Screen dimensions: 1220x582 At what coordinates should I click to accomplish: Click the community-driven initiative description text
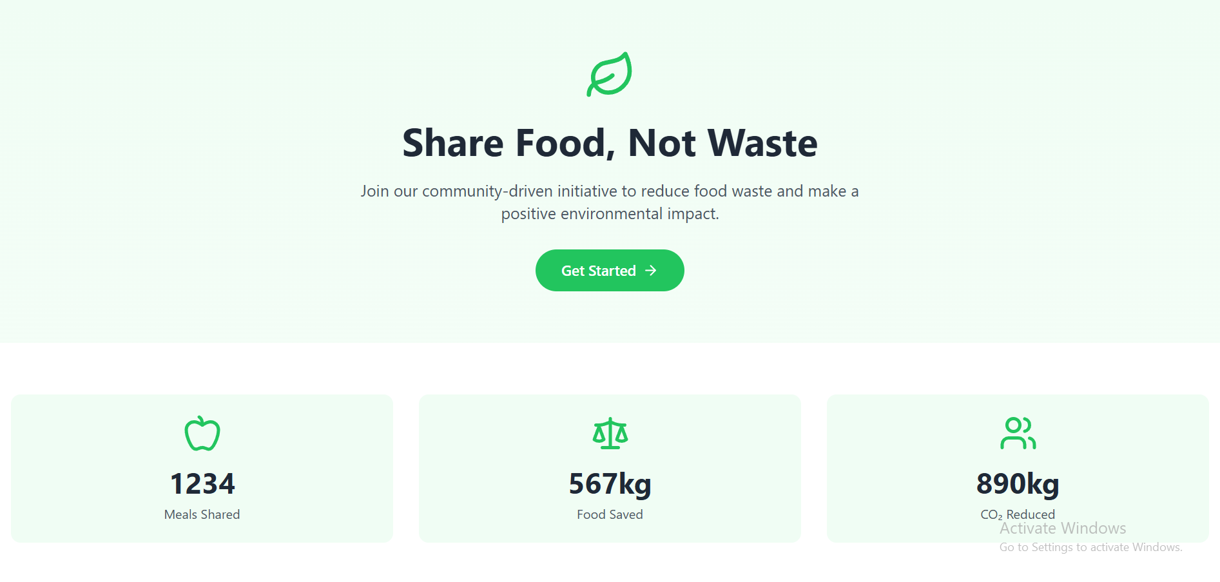[610, 202]
